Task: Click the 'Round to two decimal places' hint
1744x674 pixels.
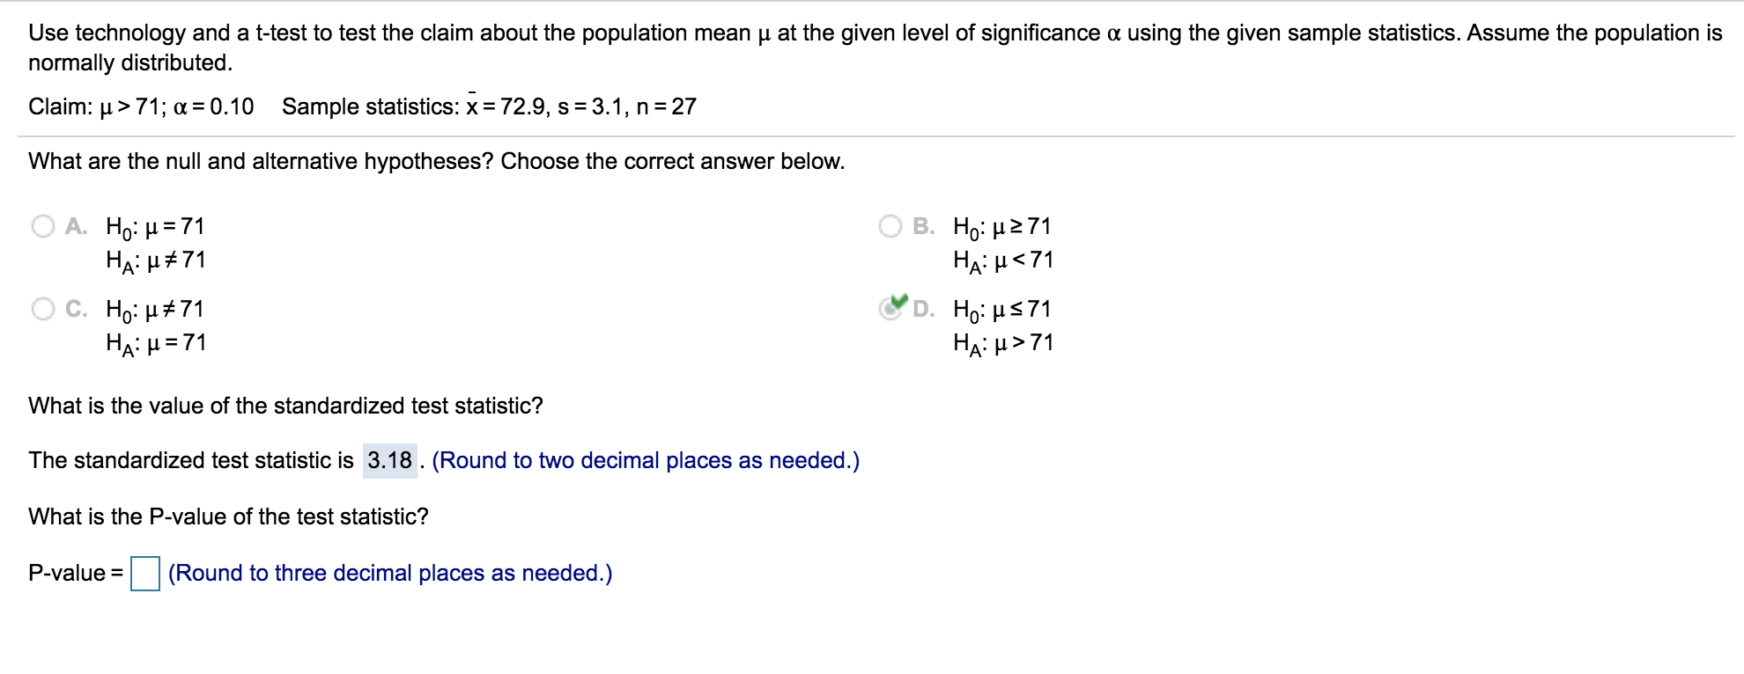Action: [646, 461]
